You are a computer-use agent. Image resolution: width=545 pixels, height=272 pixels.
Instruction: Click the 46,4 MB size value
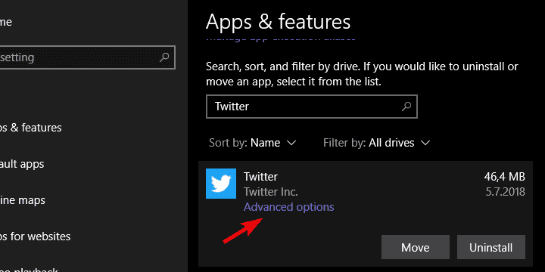504,177
